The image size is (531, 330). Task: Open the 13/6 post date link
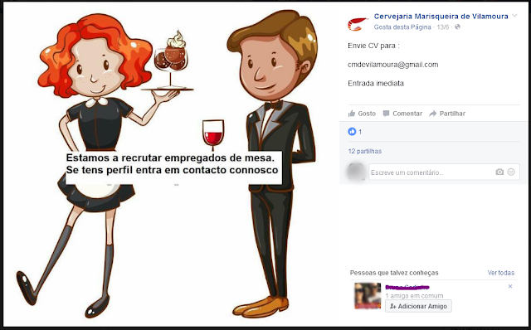(x=442, y=27)
